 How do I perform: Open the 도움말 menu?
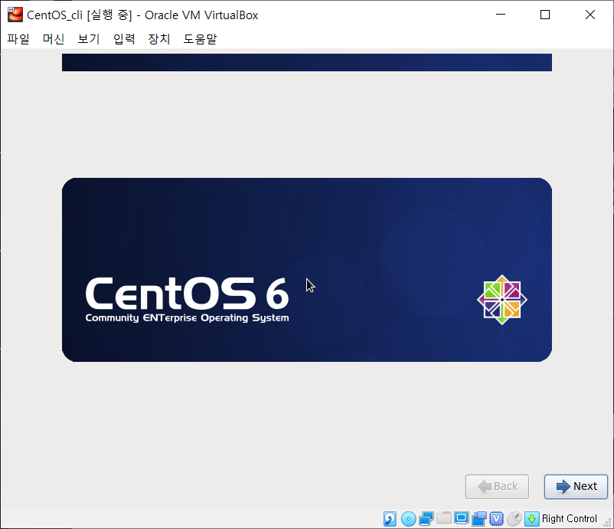point(200,39)
